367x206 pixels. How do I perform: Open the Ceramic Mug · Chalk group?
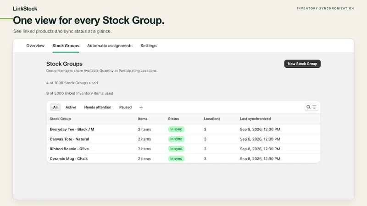pos(69,158)
